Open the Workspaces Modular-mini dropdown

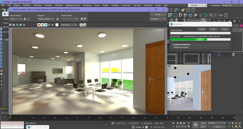pyautogui.click(x=231, y=5)
